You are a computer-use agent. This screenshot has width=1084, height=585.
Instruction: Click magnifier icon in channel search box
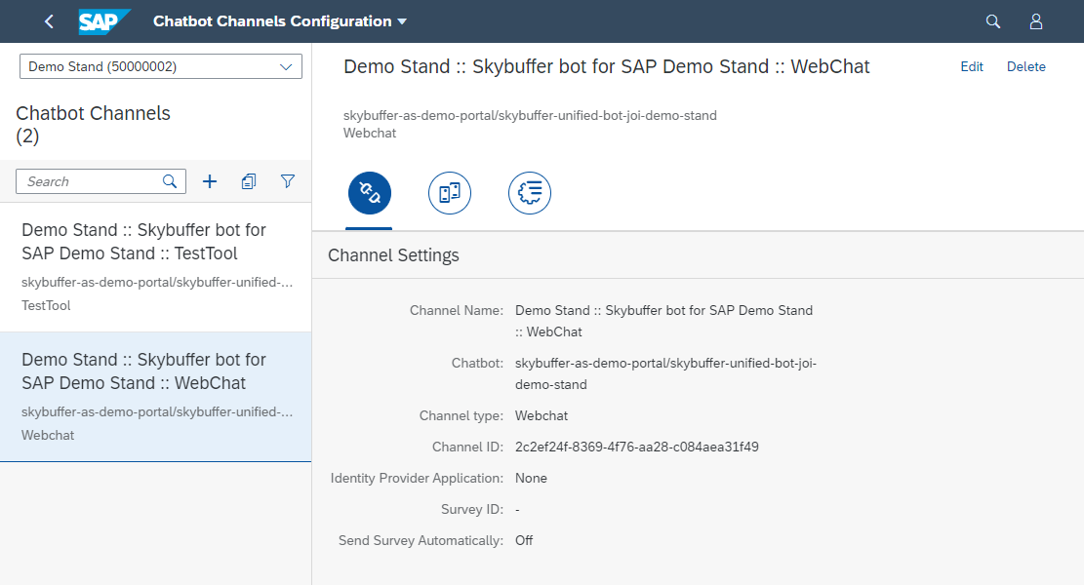pos(170,181)
